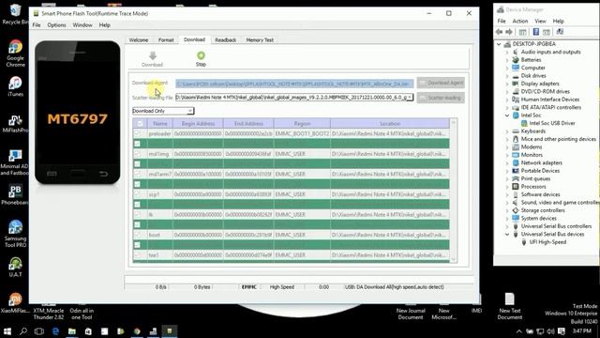The width and height of the screenshot is (600, 338).
Task: Click Forward arrow in Device Manager toolbar
Action: coord(509,32)
